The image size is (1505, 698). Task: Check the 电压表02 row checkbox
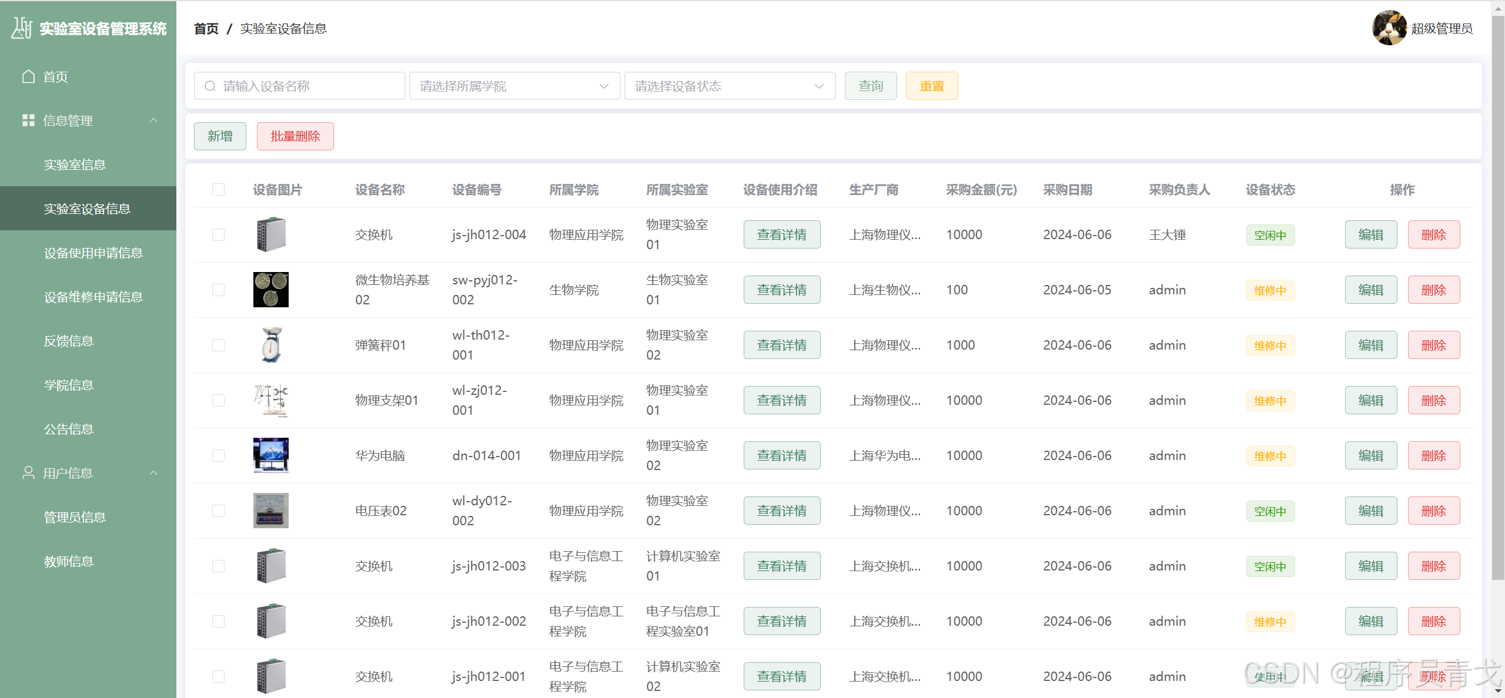coord(218,511)
